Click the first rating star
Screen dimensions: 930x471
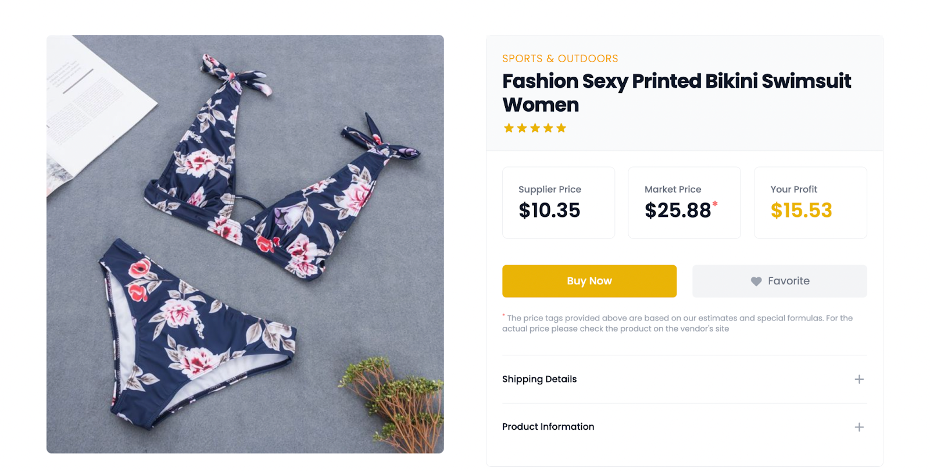pyautogui.click(x=509, y=128)
